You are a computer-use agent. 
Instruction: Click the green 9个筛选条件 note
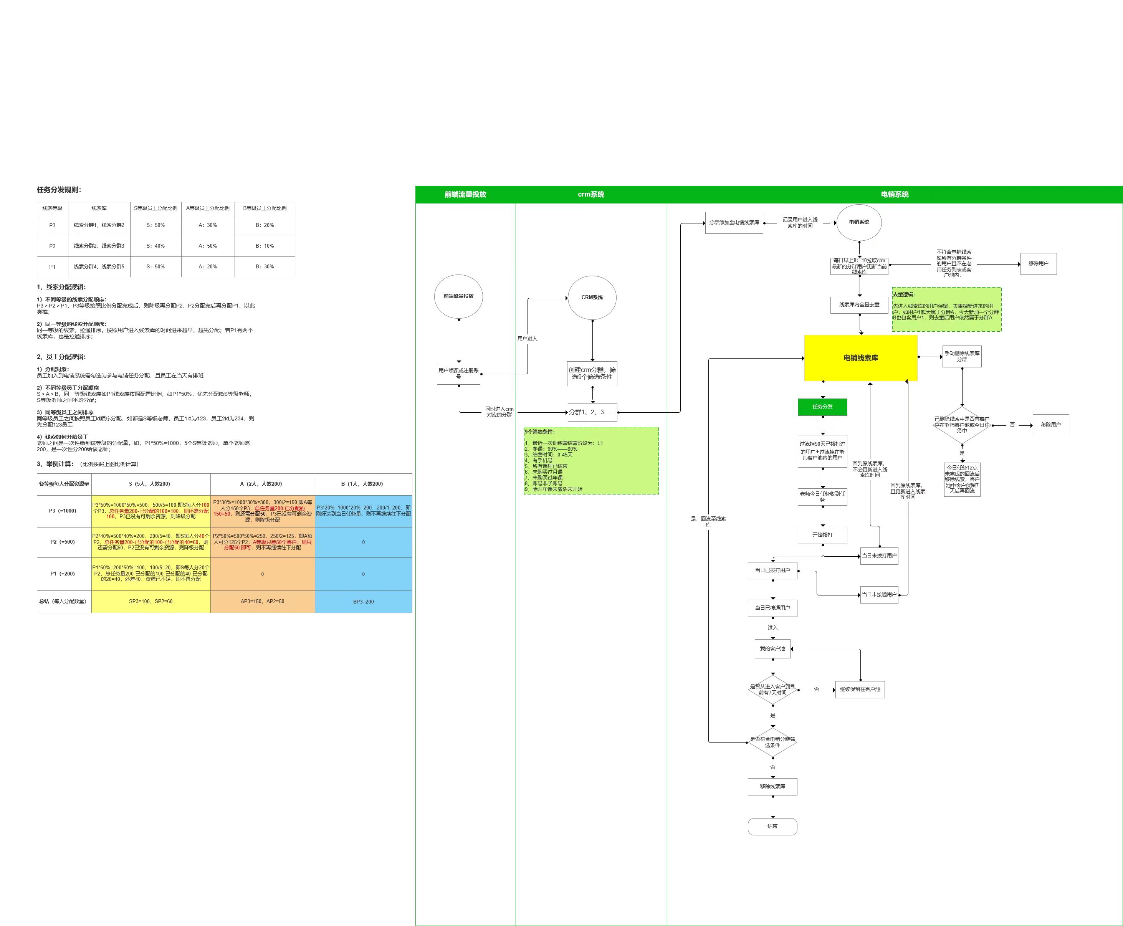591,460
